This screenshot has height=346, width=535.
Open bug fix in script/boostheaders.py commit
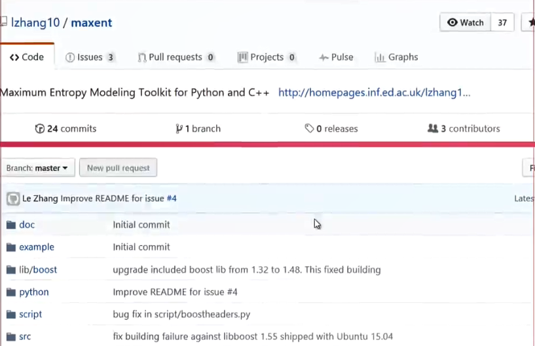click(x=181, y=315)
